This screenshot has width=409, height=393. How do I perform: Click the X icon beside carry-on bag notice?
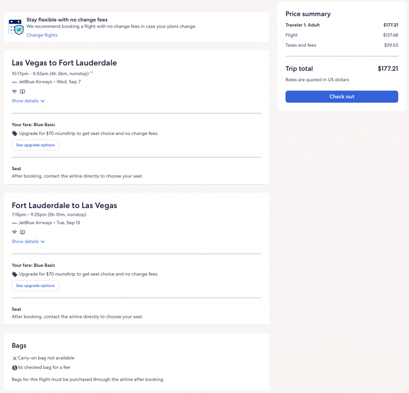(15, 358)
